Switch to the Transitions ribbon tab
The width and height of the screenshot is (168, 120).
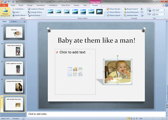click(x=41, y=5)
